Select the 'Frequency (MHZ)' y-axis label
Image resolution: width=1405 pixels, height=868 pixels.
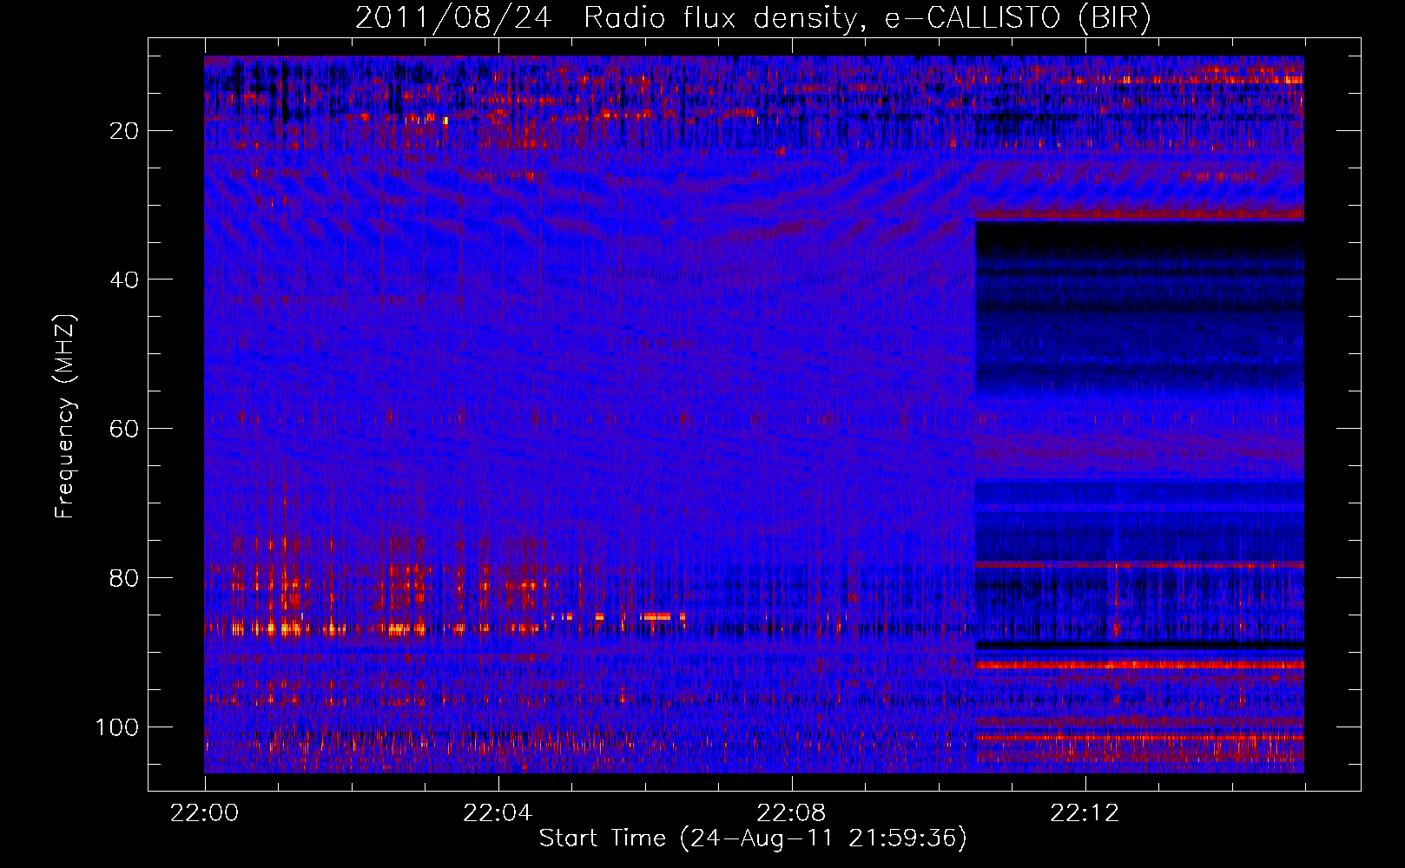(x=66, y=417)
